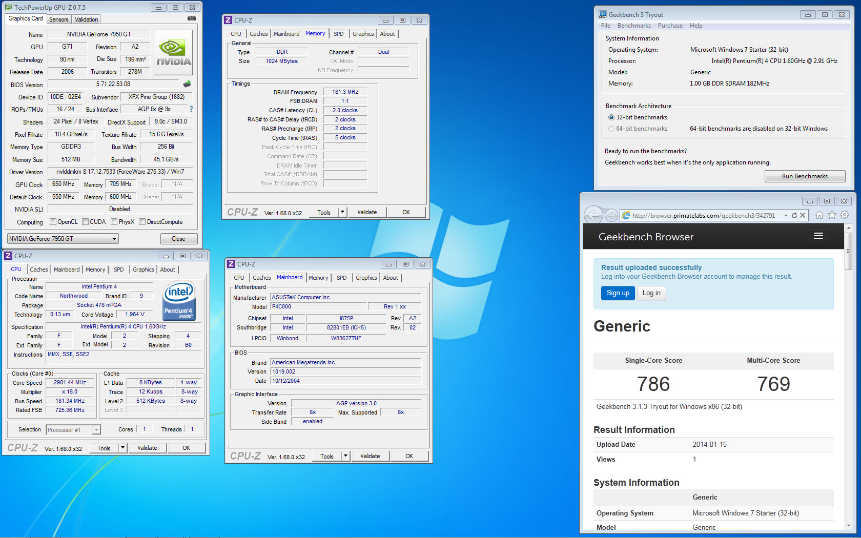The width and height of the screenshot is (861, 538).
Task: Open the File menu in Geekbench
Action: 606,26
